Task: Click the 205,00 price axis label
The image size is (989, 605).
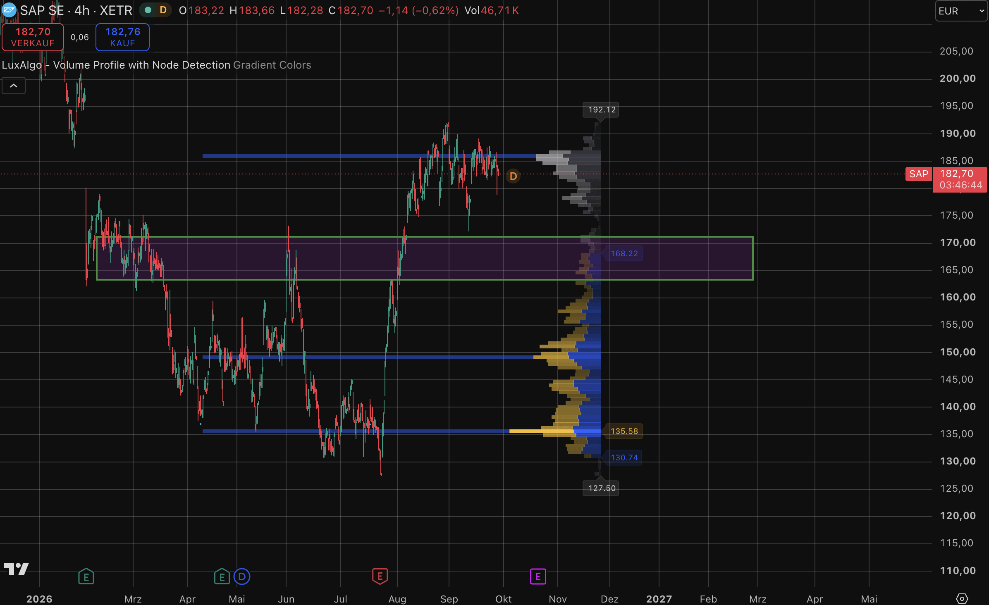Action: tap(956, 51)
